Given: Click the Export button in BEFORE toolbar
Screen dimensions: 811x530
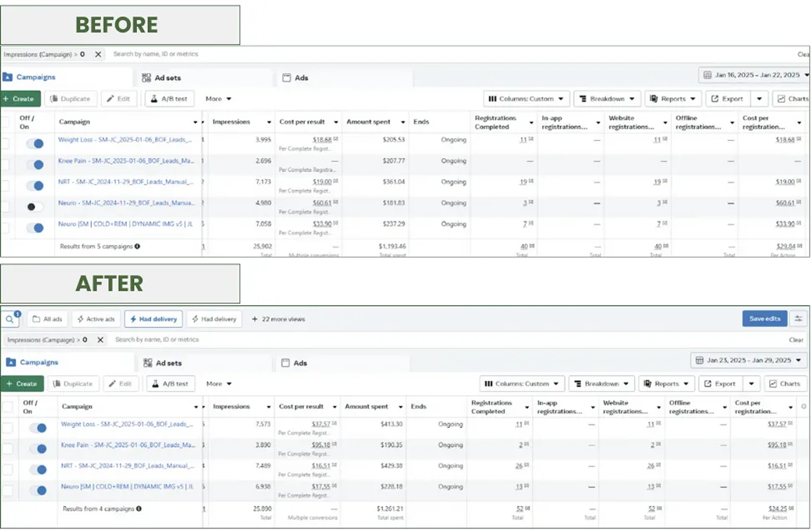Looking at the screenshot, I should (x=728, y=99).
